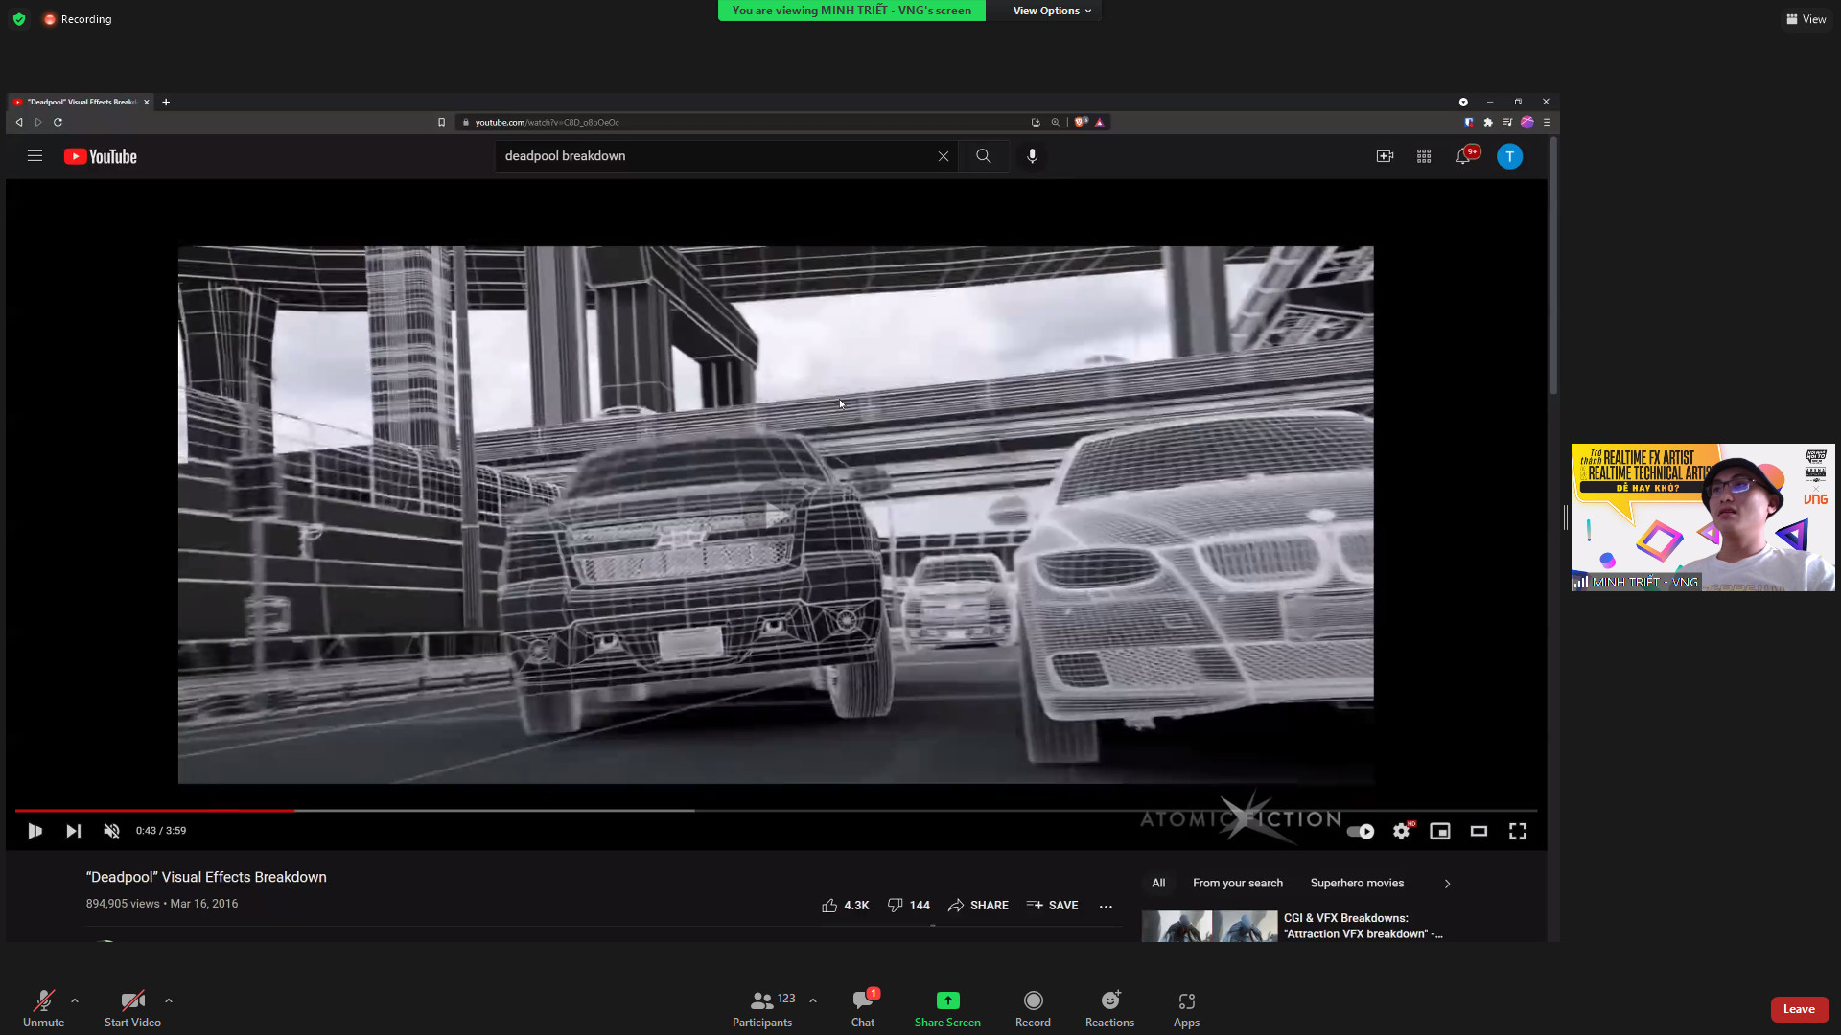The image size is (1841, 1035).
Task: Select the From your search chip
Action: coord(1238,883)
